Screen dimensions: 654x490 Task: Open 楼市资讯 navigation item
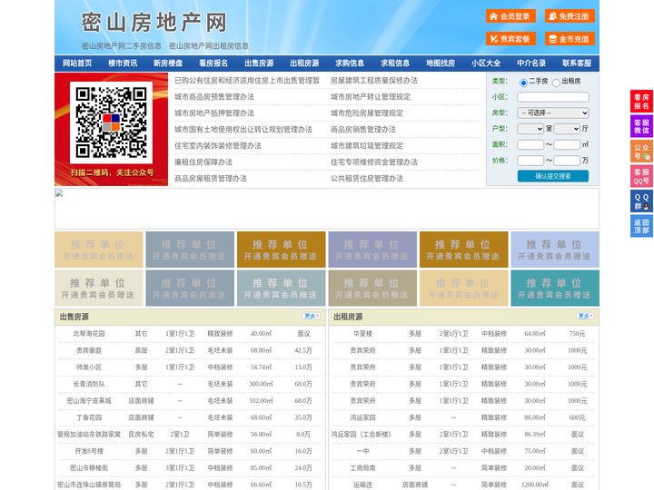tap(123, 64)
